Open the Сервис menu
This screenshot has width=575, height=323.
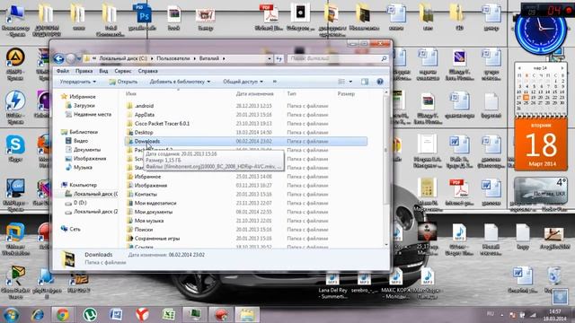coord(123,71)
